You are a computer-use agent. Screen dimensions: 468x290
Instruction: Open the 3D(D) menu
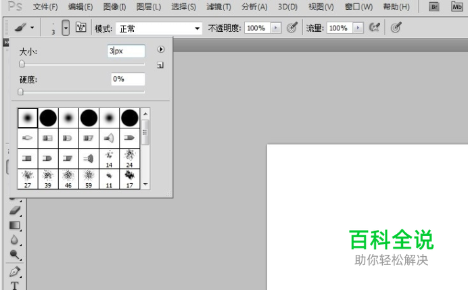coord(287,7)
